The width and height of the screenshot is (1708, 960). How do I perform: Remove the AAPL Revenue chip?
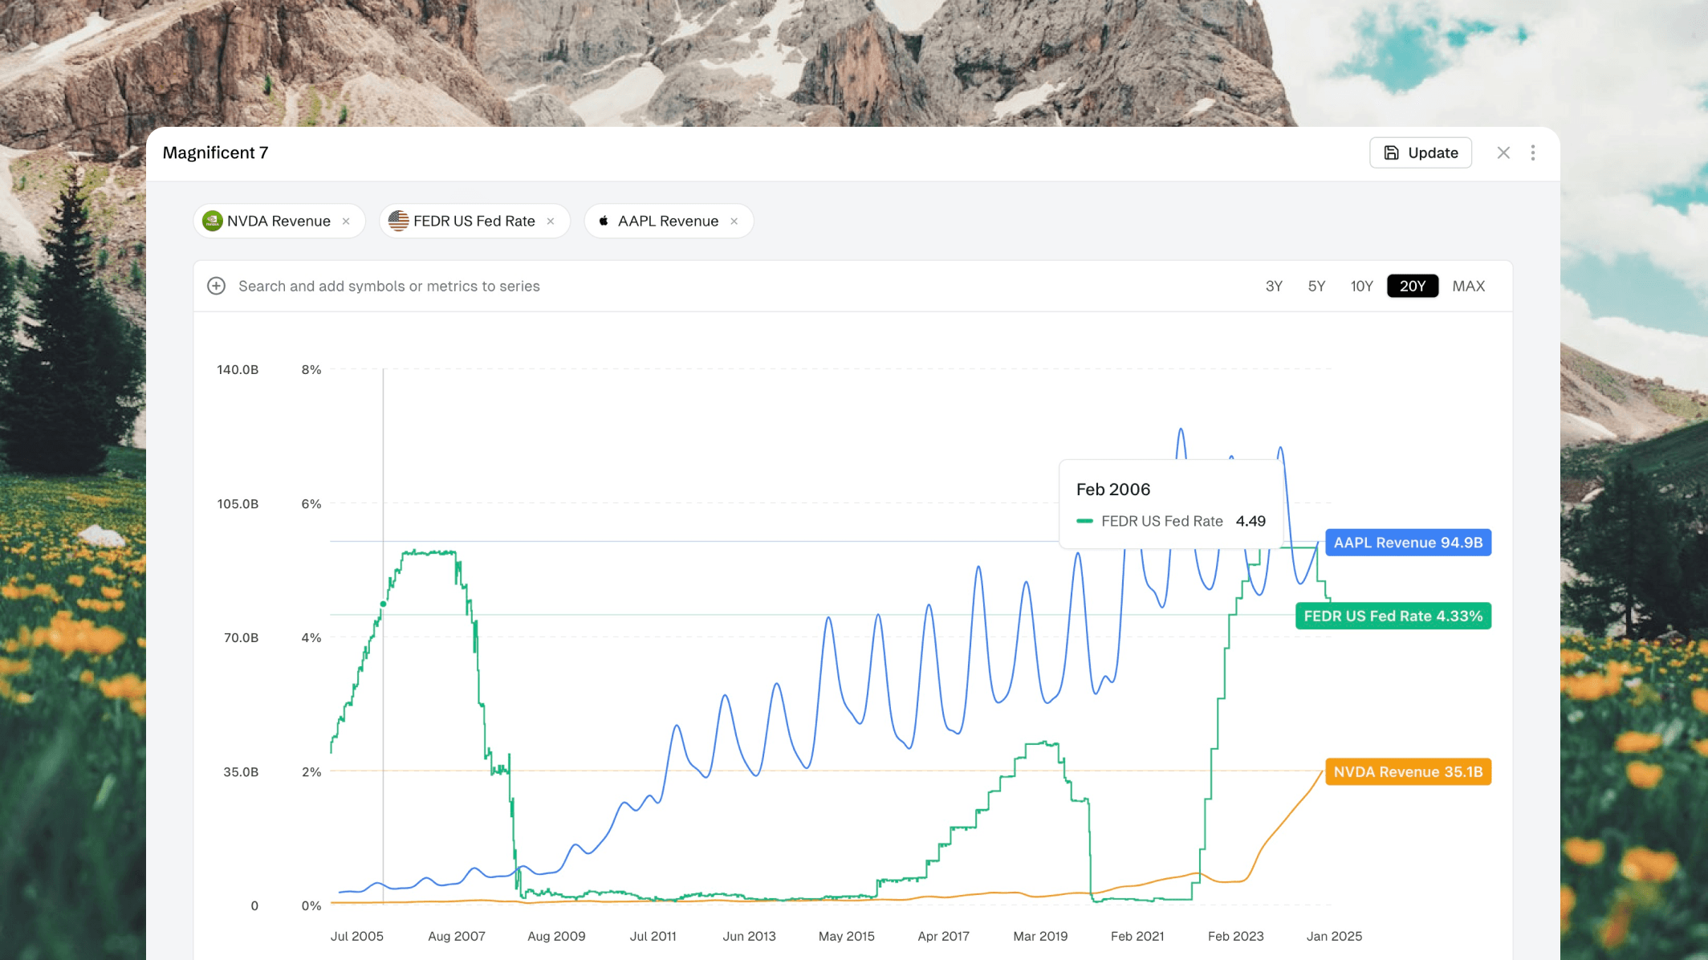pyautogui.click(x=734, y=222)
